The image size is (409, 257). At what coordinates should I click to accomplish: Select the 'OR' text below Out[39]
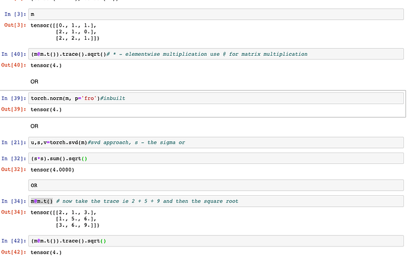(x=34, y=126)
